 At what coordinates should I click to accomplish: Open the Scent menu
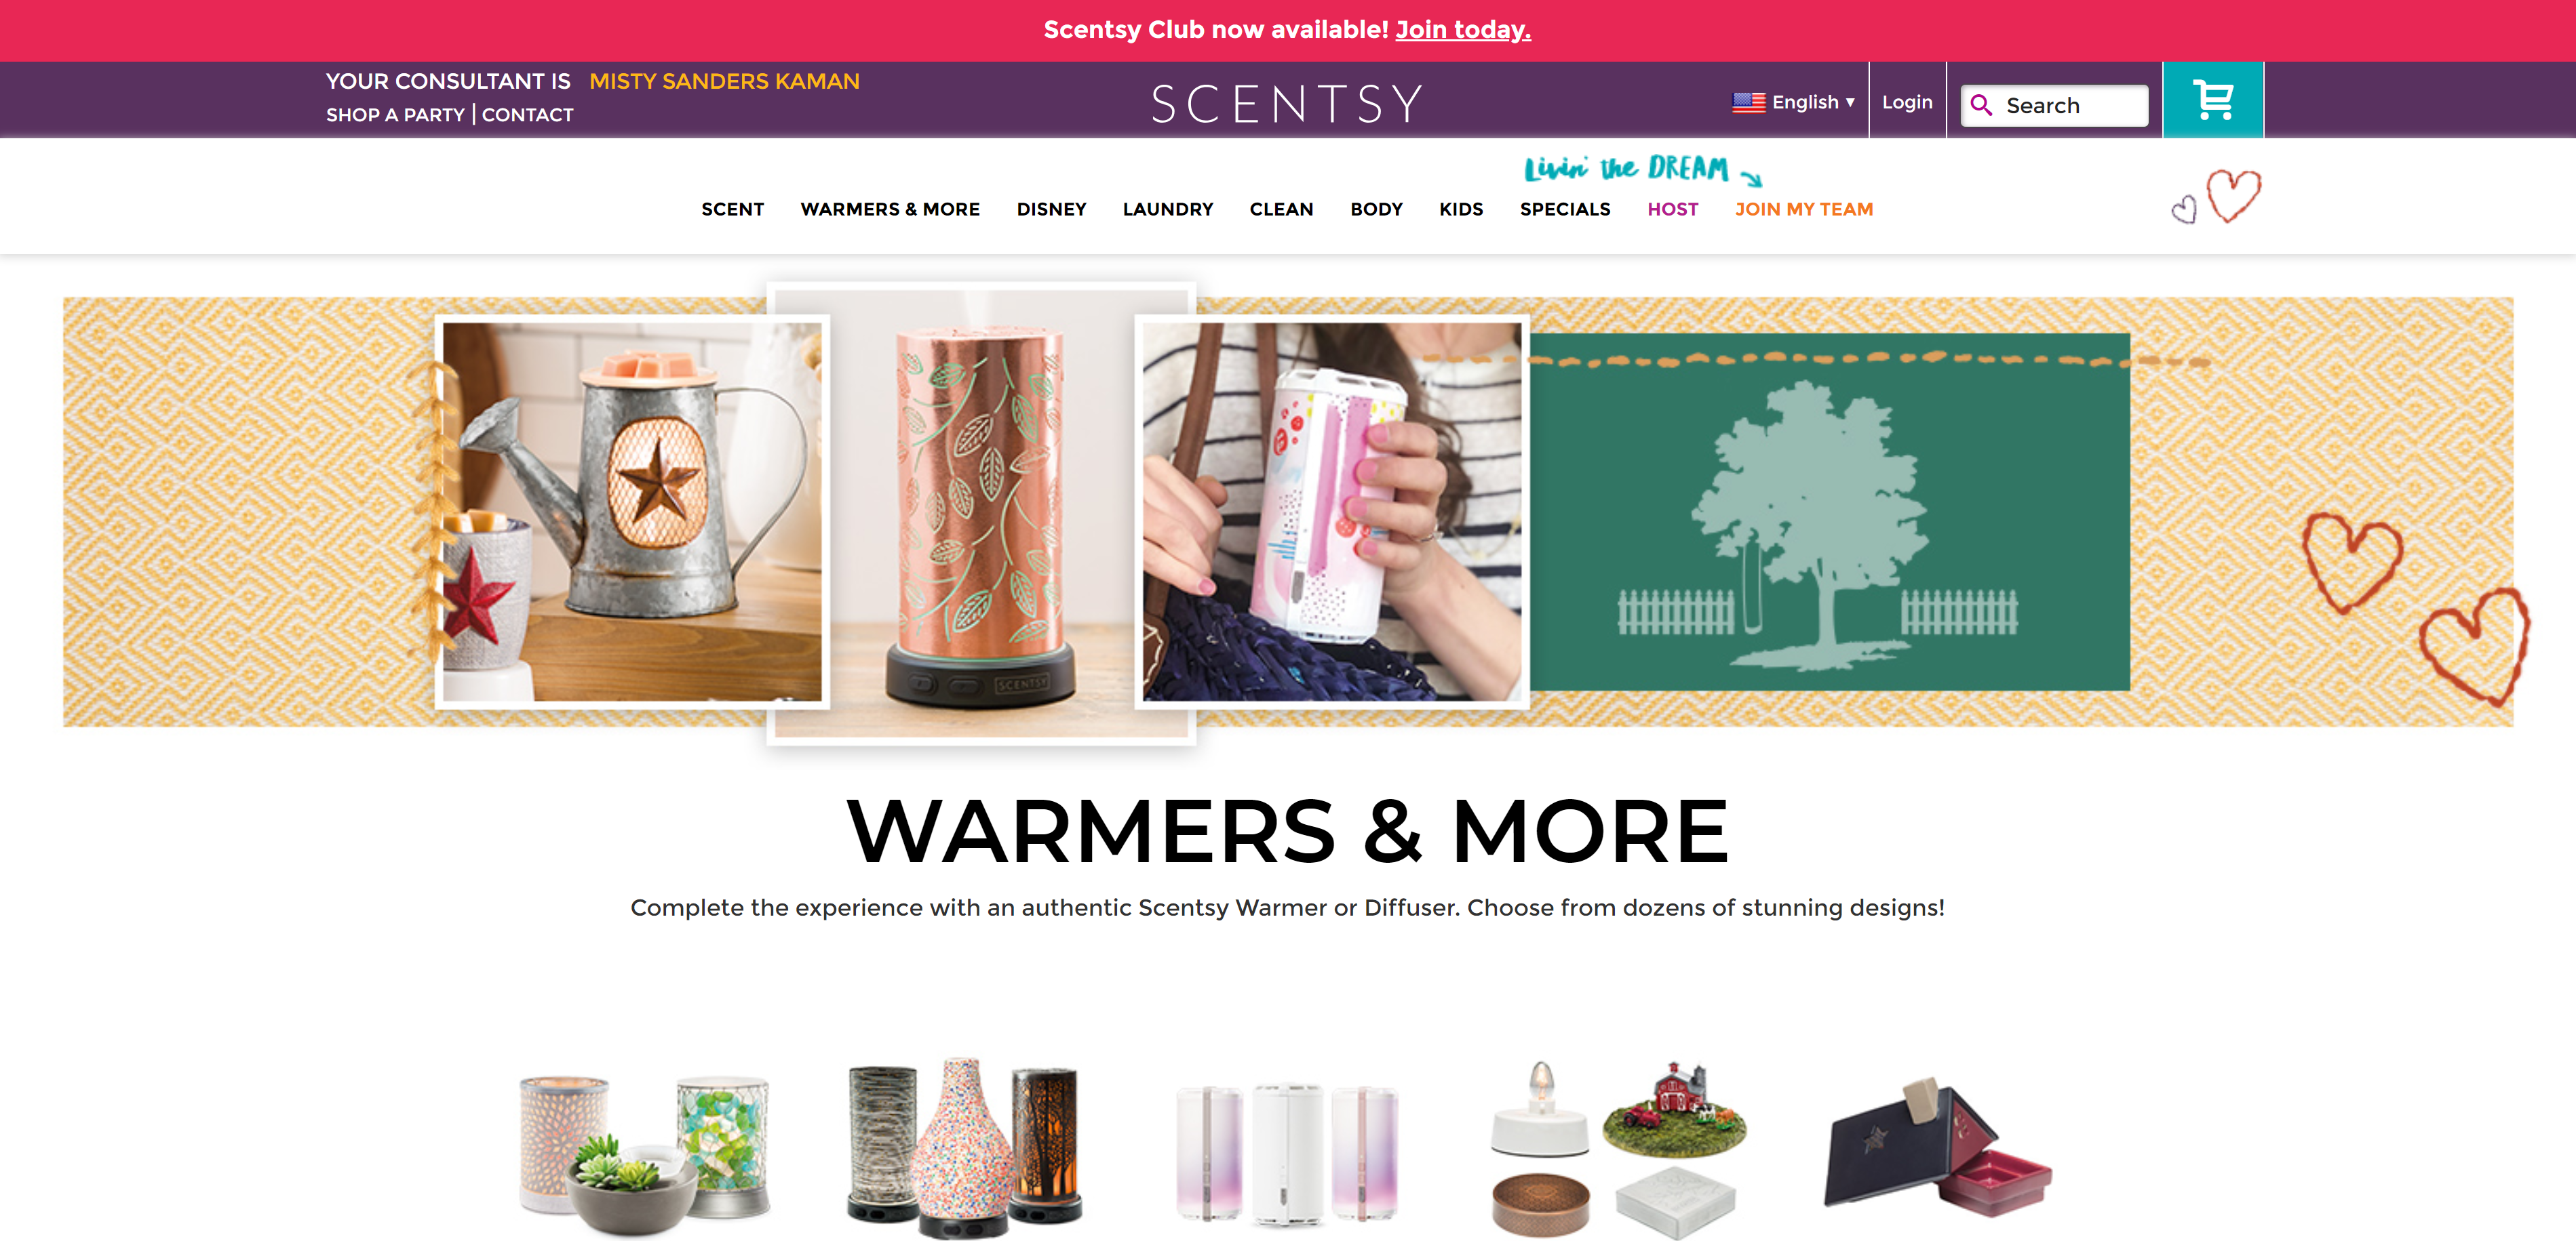click(x=732, y=209)
